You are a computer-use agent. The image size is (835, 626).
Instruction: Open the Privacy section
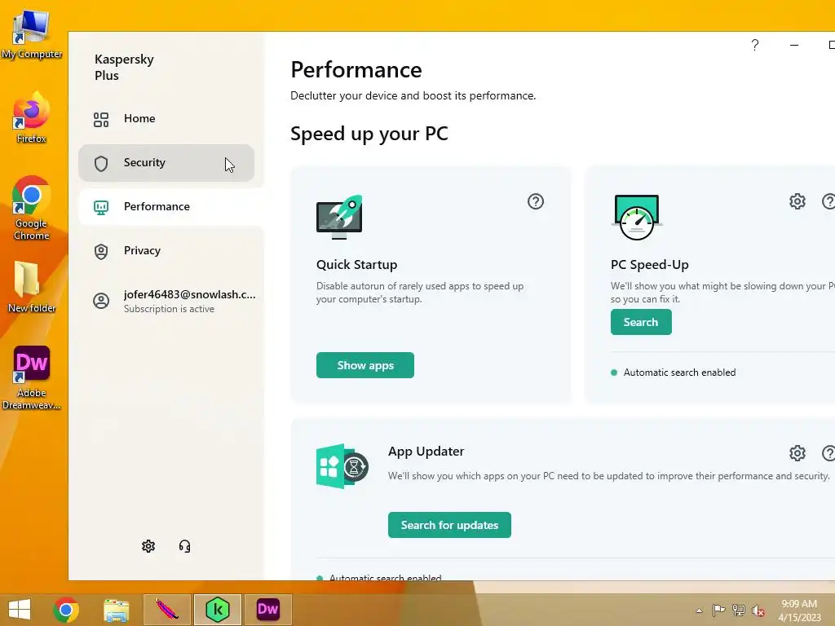click(x=166, y=251)
